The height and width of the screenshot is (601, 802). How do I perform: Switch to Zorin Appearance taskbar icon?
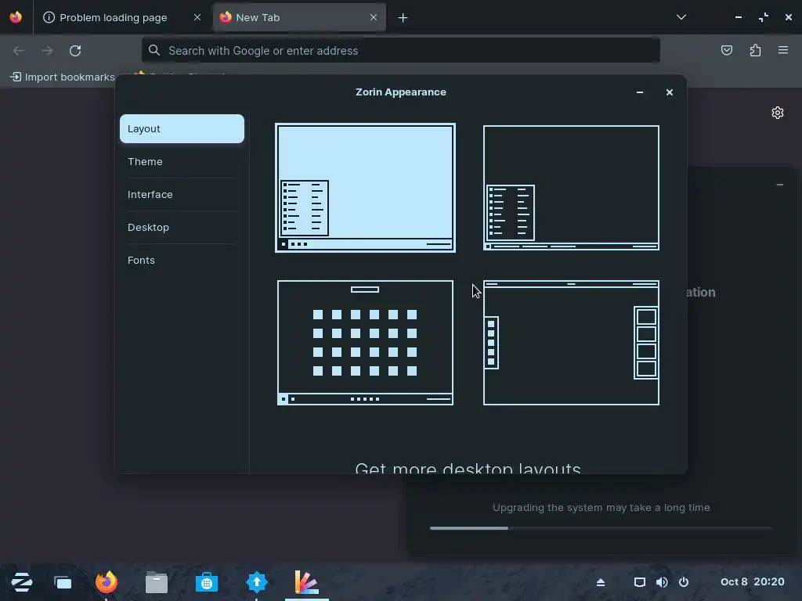pyautogui.click(x=307, y=582)
